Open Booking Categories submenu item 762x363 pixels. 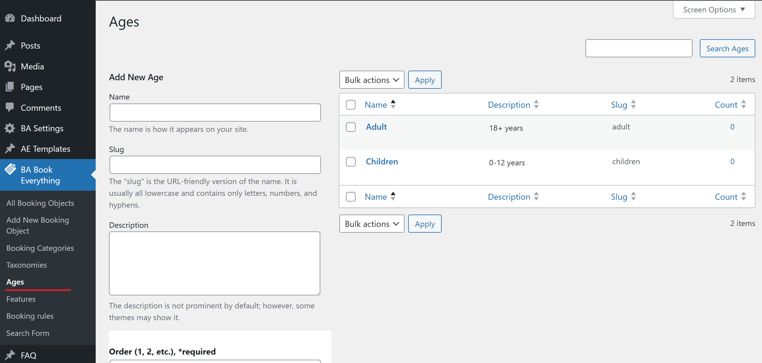40,248
